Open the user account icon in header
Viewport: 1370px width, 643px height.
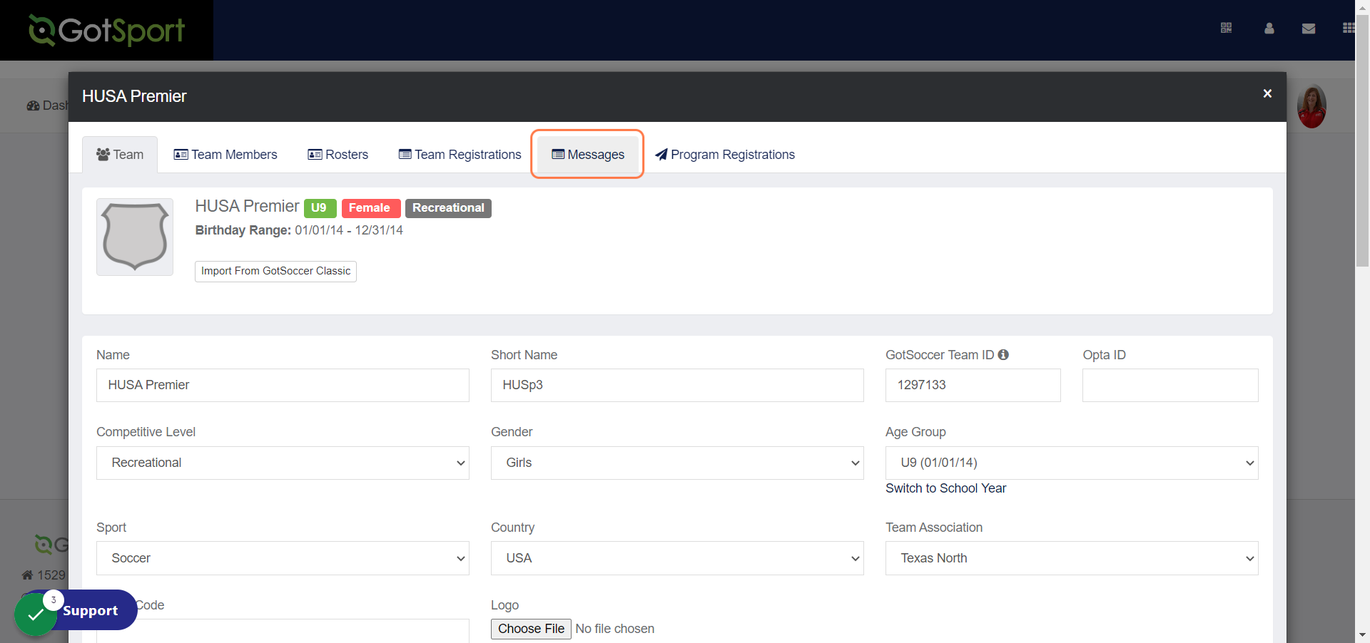pos(1269,28)
